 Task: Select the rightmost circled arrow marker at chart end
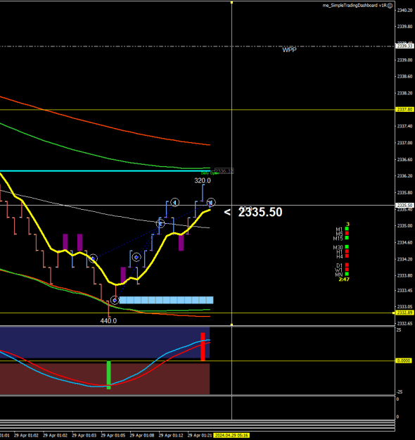point(211,202)
